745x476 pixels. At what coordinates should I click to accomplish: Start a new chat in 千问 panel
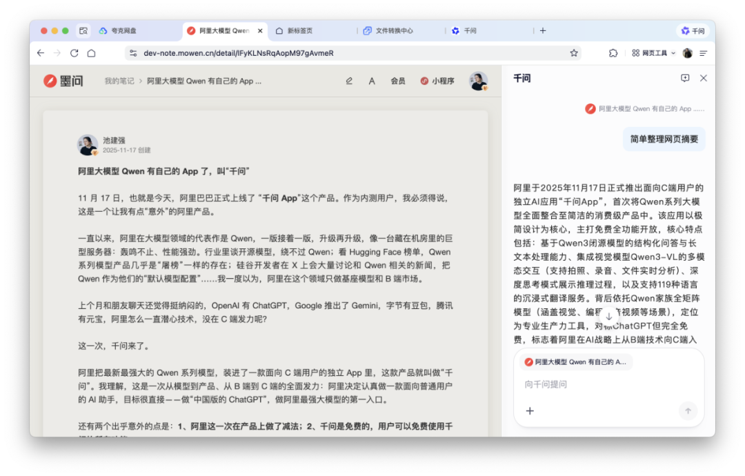pyautogui.click(x=685, y=78)
